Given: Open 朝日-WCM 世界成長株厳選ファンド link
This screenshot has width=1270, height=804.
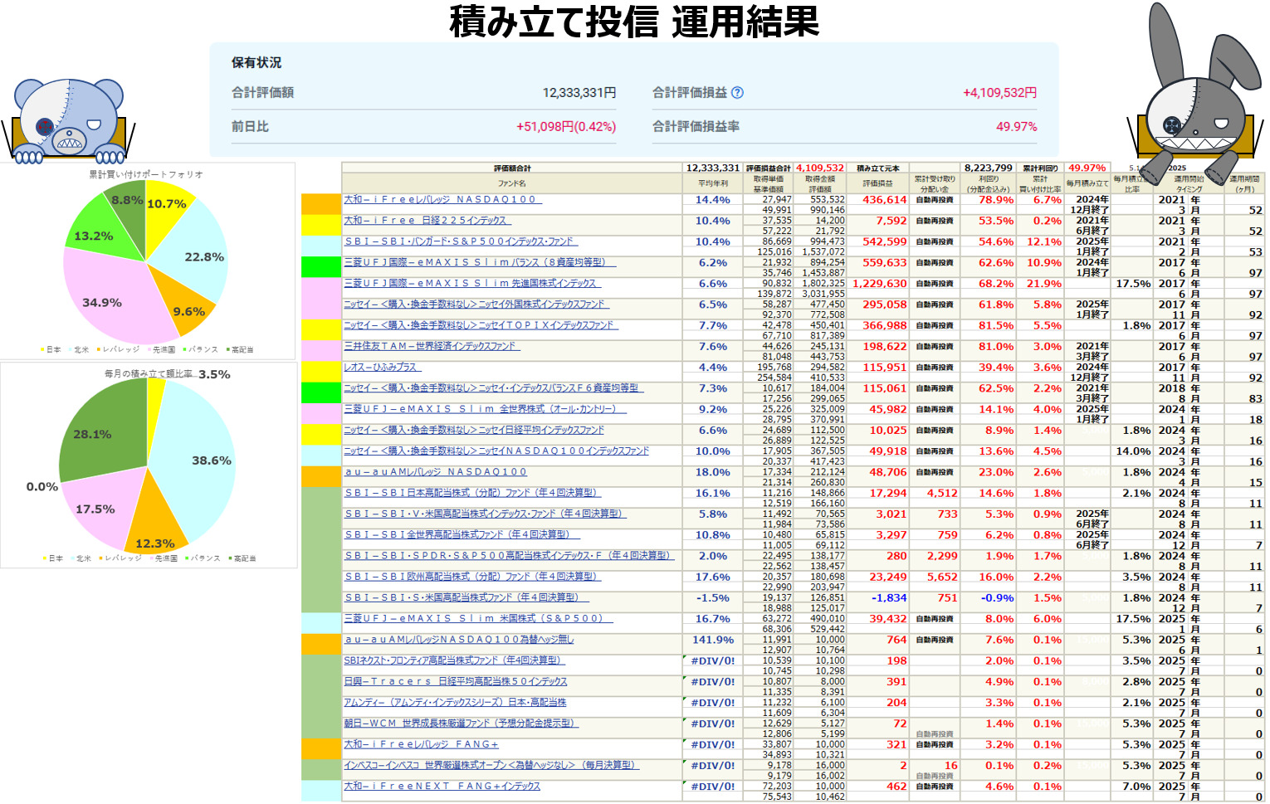Looking at the screenshot, I should click(461, 724).
